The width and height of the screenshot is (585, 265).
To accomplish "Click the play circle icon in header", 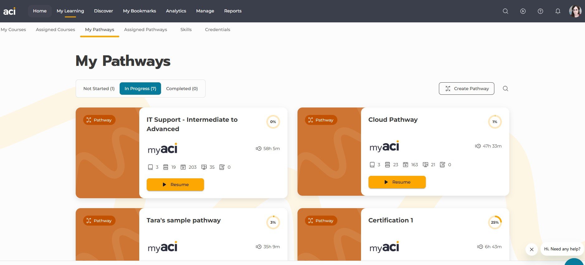I will click(523, 11).
